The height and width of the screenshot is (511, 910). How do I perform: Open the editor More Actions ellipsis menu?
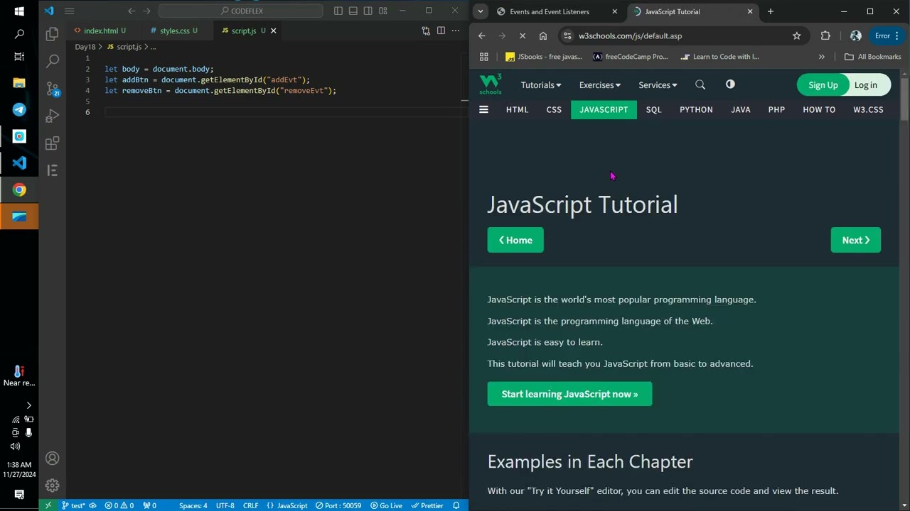pyautogui.click(x=456, y=31)
